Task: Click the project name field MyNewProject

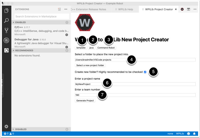Action: click(x=135, y=84)
